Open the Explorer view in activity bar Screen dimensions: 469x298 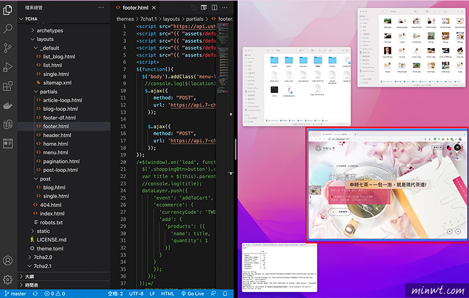pos(8,10)
